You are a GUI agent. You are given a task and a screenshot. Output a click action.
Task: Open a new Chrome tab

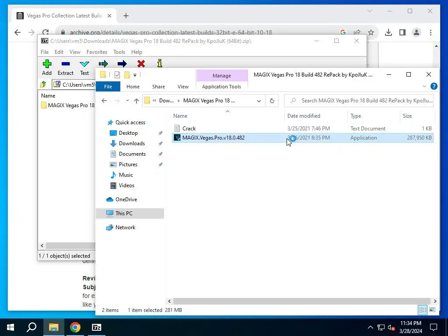[126, 16]
